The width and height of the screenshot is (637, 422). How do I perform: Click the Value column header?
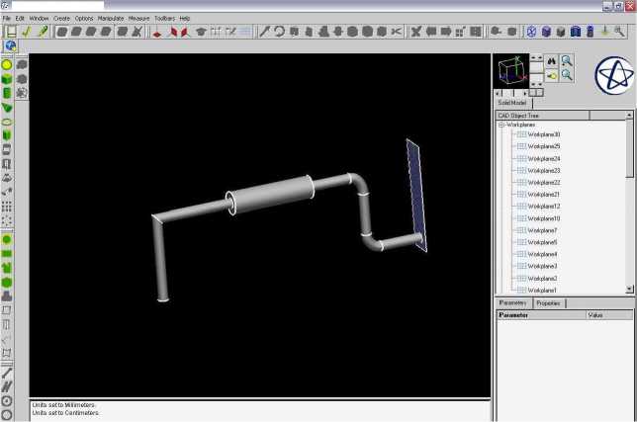(x=609, y=315)
